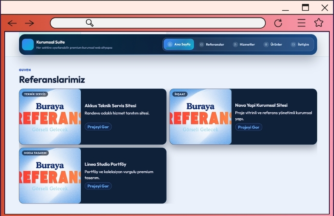Open the Ana Sayfa navigation tab

point(179,44)
